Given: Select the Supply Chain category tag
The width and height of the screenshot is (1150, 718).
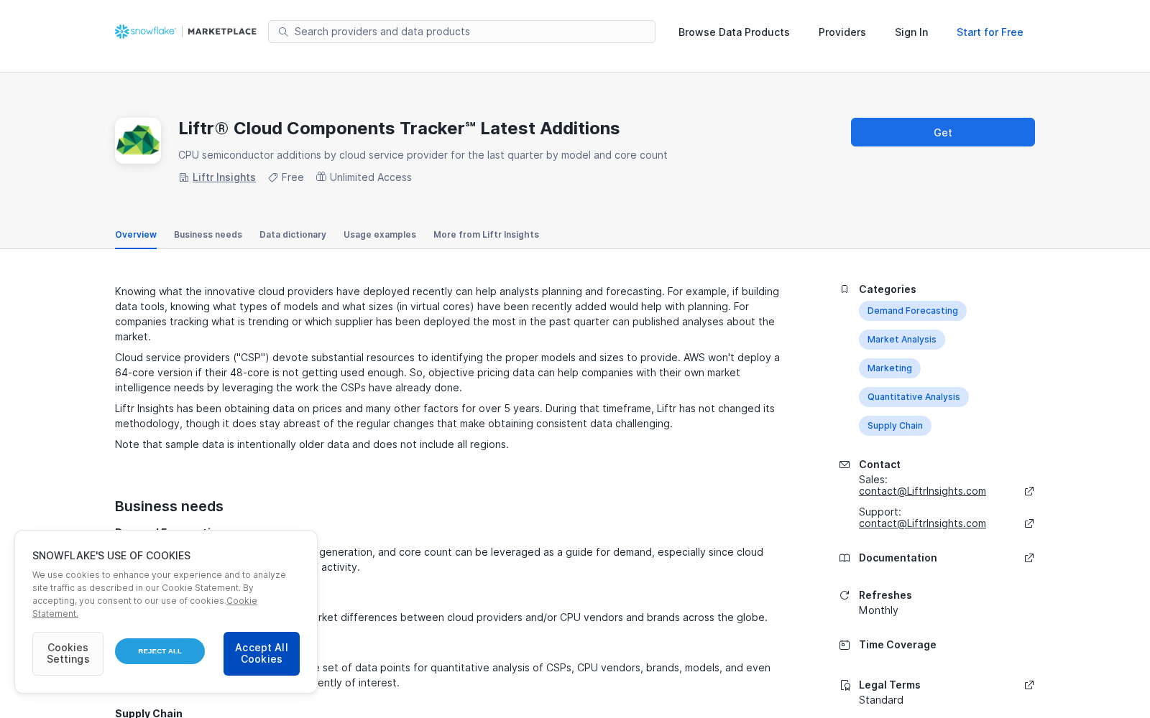Looking at the screenshot, I should (x=895, y=426).
